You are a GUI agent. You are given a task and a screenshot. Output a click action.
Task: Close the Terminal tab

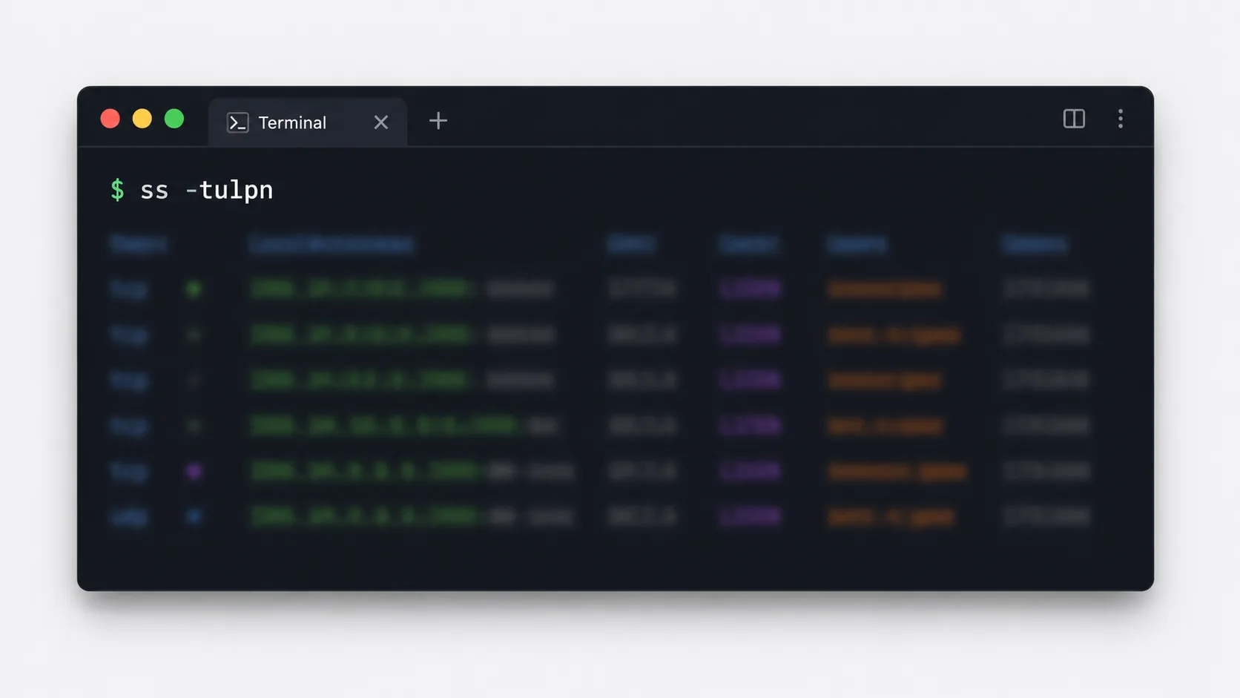[x=381, y=122]
